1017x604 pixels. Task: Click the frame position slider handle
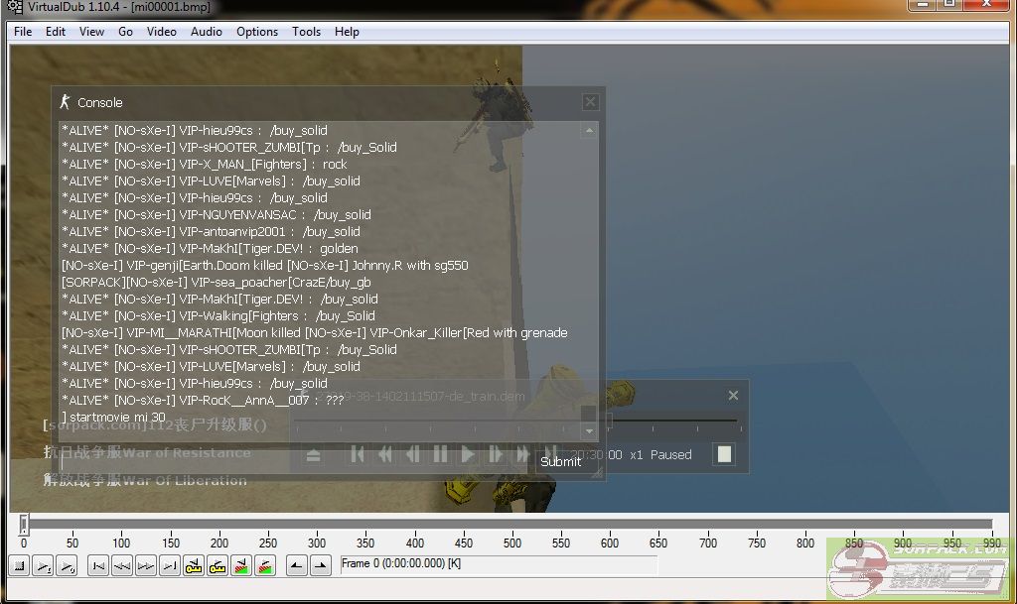point(24,524)
